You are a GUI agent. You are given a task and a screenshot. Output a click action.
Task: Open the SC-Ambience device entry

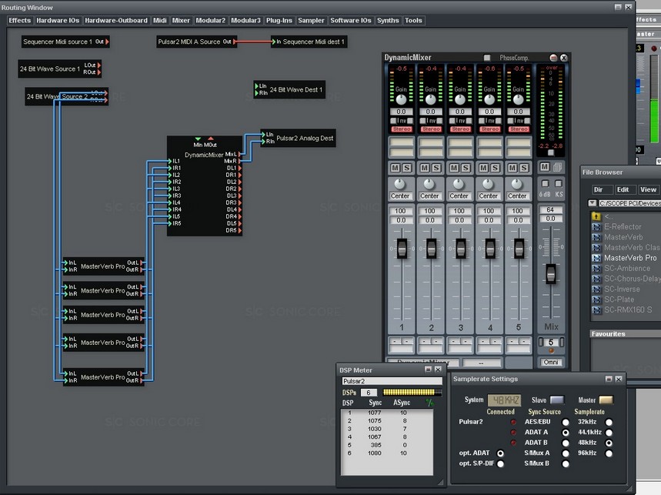(627, 269)
